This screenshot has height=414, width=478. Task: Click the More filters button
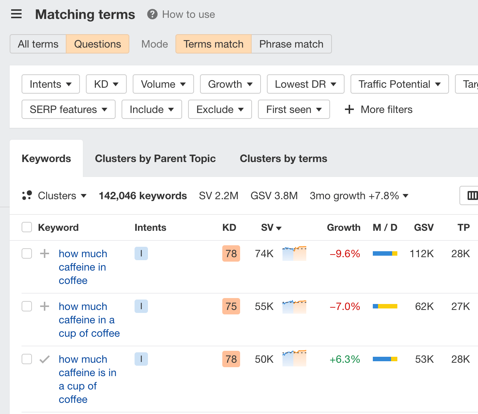(x=379, y=110)
